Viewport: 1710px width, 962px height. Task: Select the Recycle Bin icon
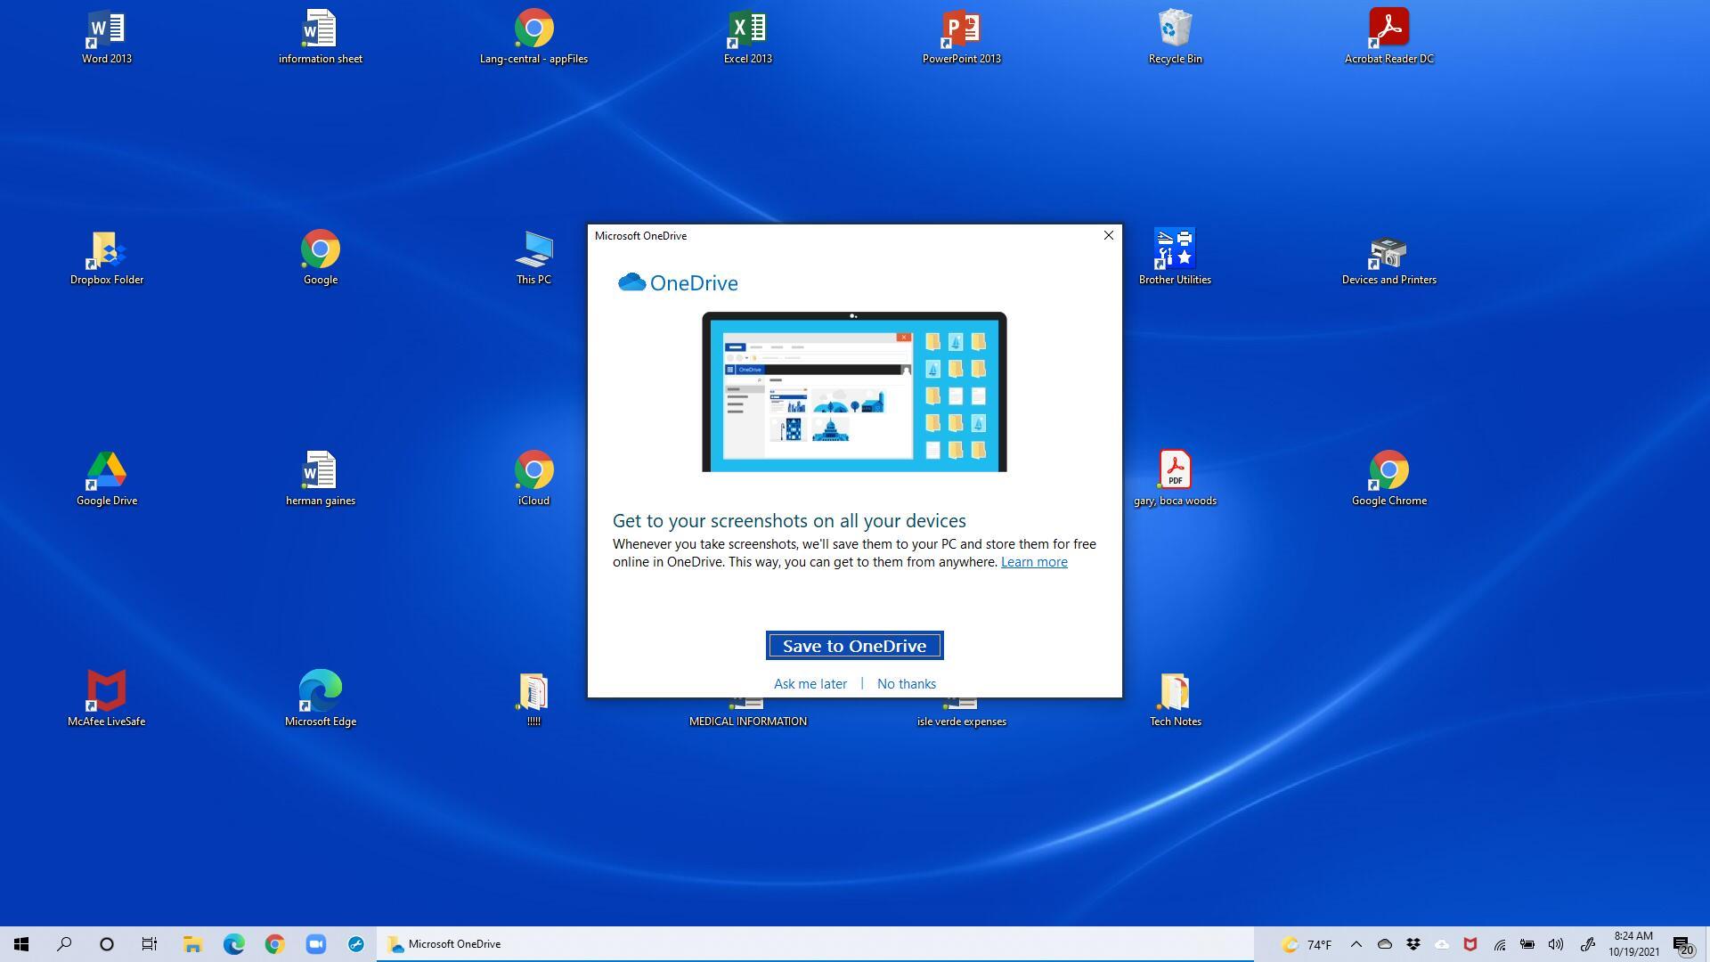coord(1175,37)
